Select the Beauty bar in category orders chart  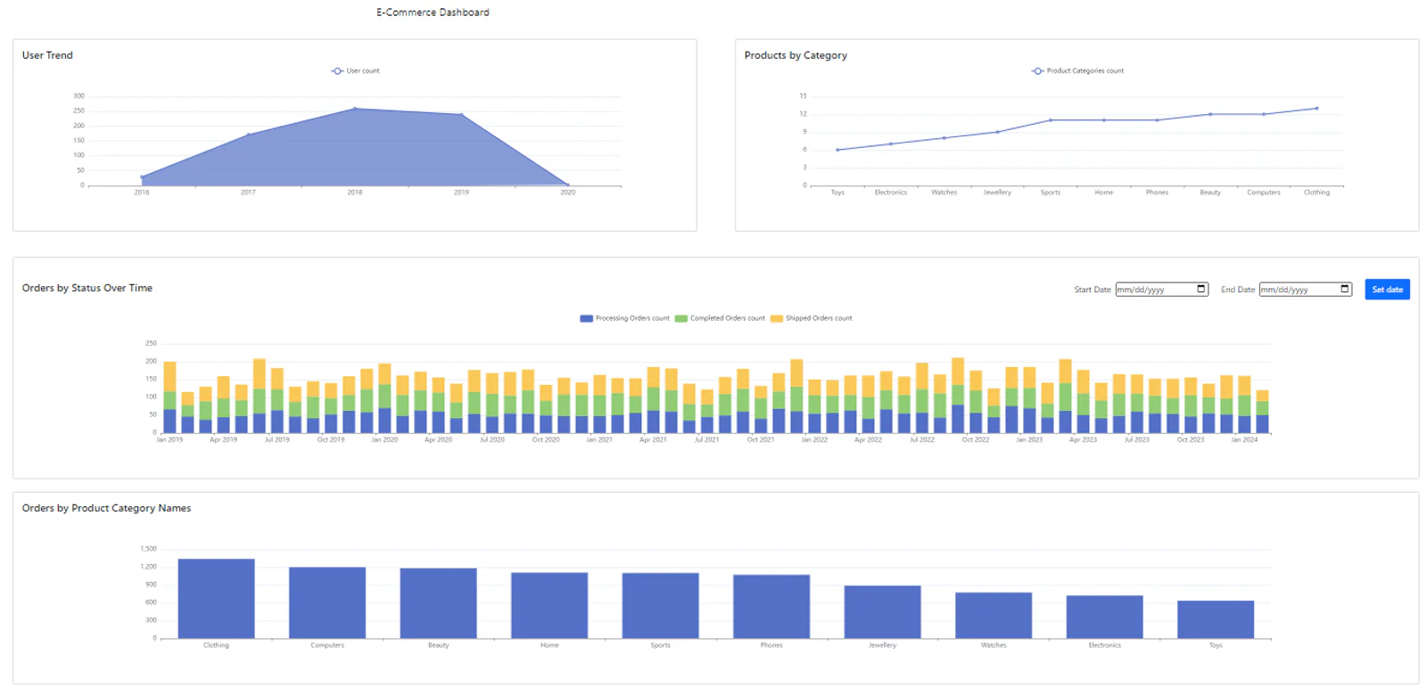438,603
